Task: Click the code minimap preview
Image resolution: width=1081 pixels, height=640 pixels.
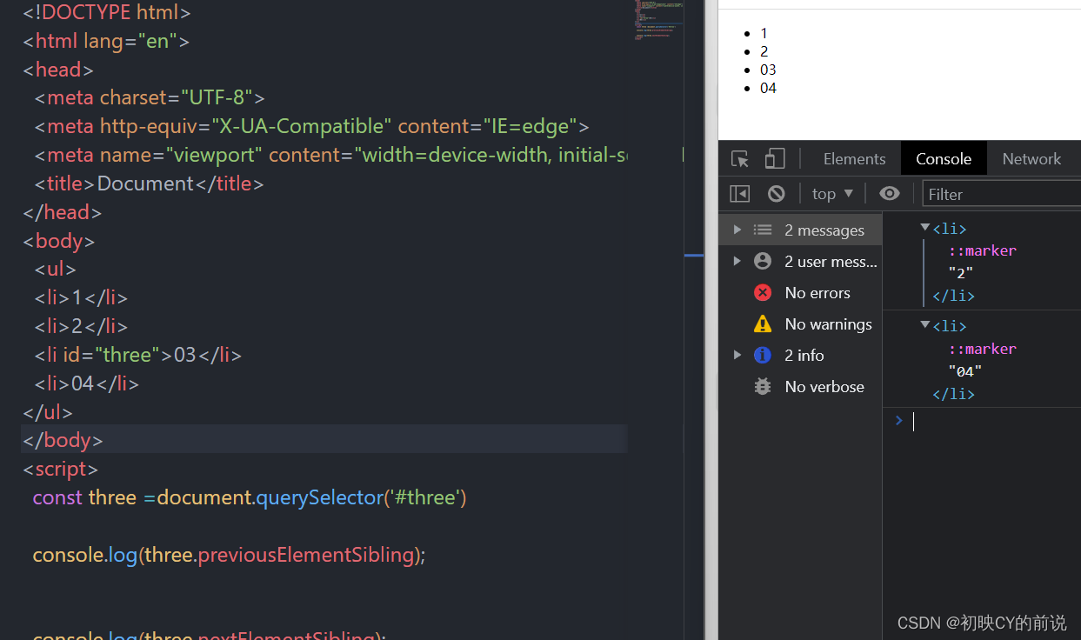Action: tap(658, 22)
